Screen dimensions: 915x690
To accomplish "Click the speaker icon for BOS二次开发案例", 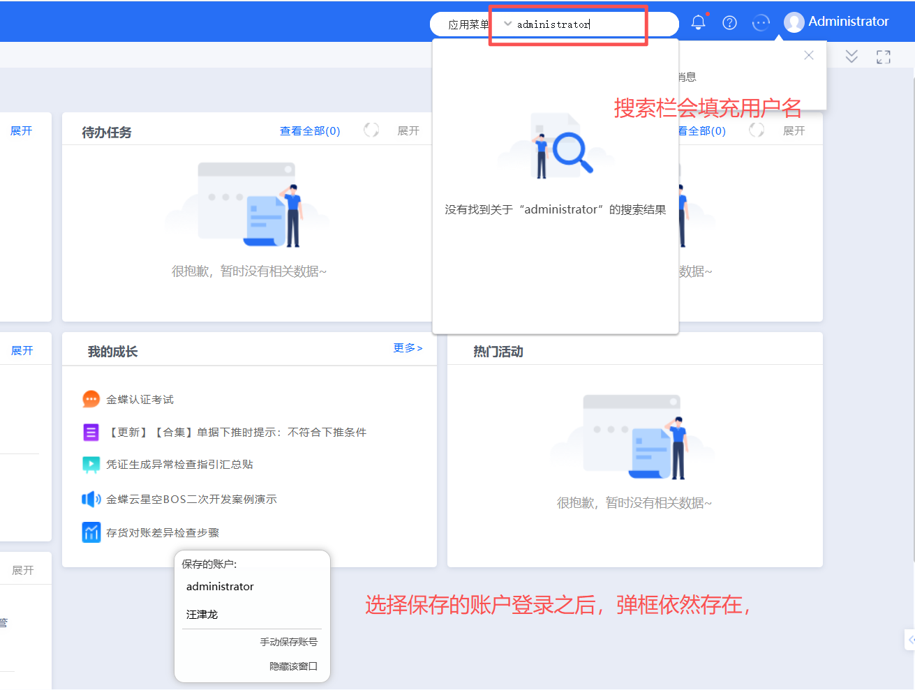I will (91, 499).
